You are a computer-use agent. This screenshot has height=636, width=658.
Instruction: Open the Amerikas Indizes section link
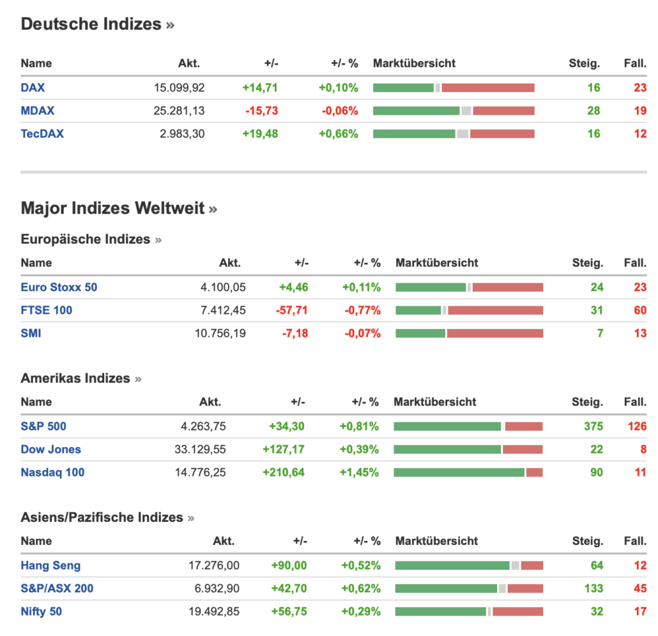click(x=81, y=378)
